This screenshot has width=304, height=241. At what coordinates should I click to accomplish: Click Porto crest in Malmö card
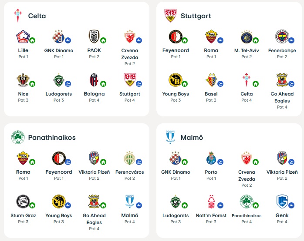click(x=211, y=158)
